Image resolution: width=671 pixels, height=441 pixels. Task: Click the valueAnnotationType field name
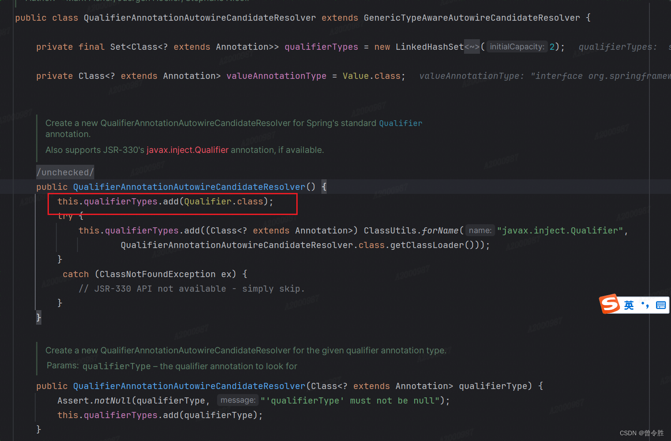277,76
